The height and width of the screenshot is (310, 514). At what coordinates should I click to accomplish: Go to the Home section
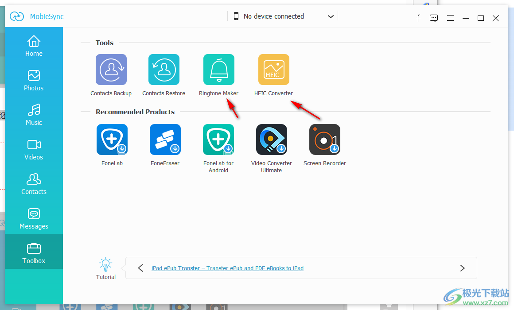tap(34, 46)
